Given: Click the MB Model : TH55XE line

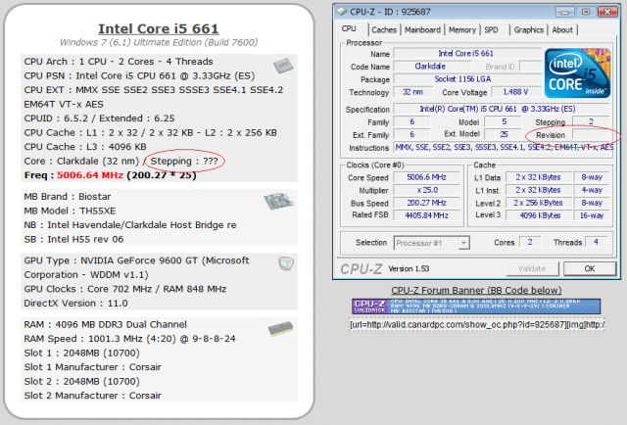Looking at the screenshot, I should click(70, 211).
